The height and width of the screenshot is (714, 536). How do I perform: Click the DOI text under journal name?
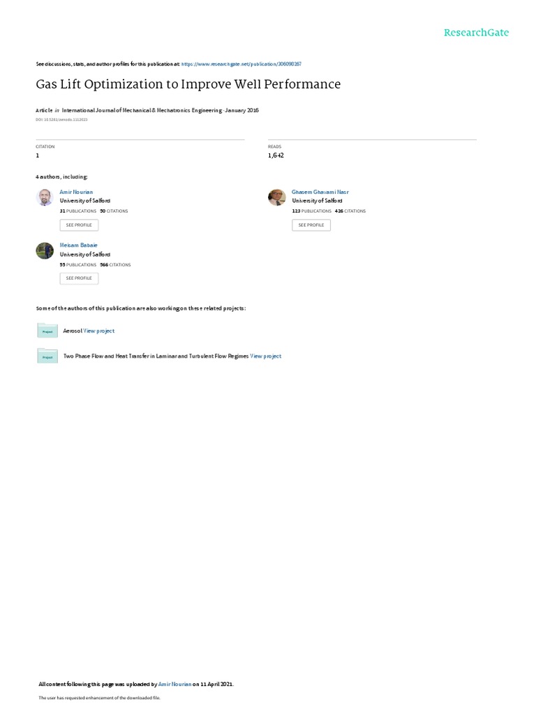[x=61, y=120]
